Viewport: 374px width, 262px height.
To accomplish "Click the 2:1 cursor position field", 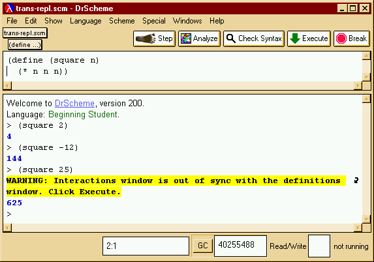I will pos(146,246).
